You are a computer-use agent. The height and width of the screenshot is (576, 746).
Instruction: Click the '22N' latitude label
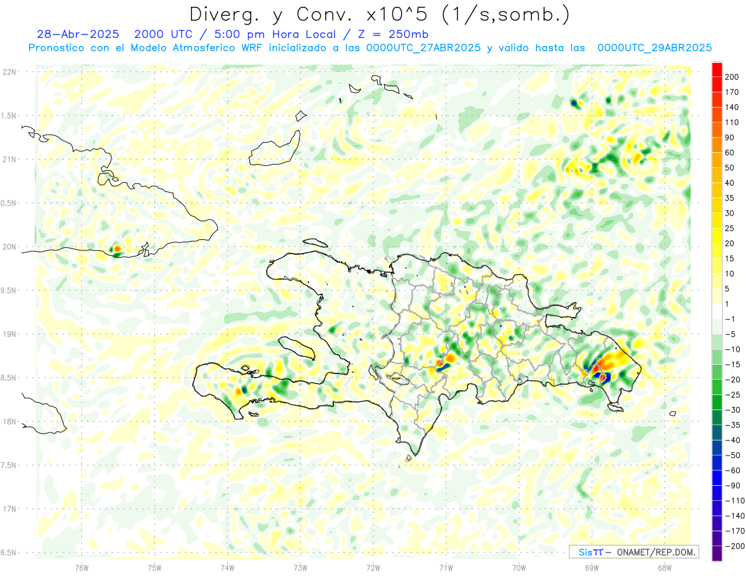(9, 72)
